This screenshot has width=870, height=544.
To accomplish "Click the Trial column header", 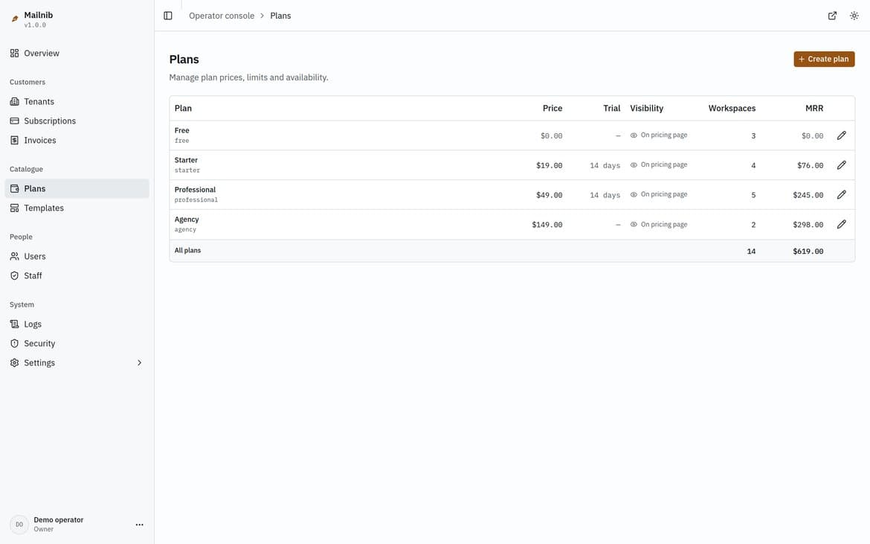I will pyautogui.click(x=611, y=108).
